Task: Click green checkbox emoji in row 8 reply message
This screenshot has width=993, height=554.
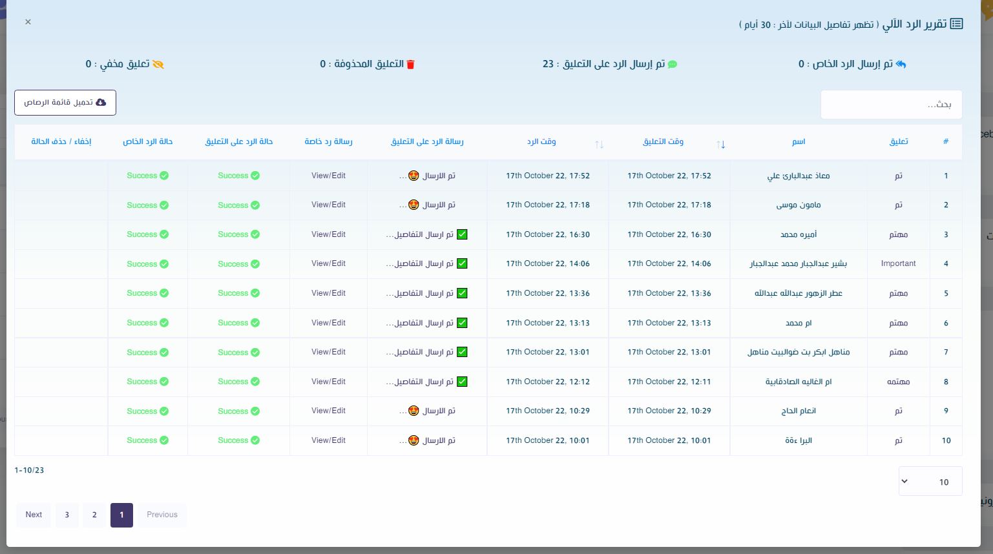Action: [462, 382]
